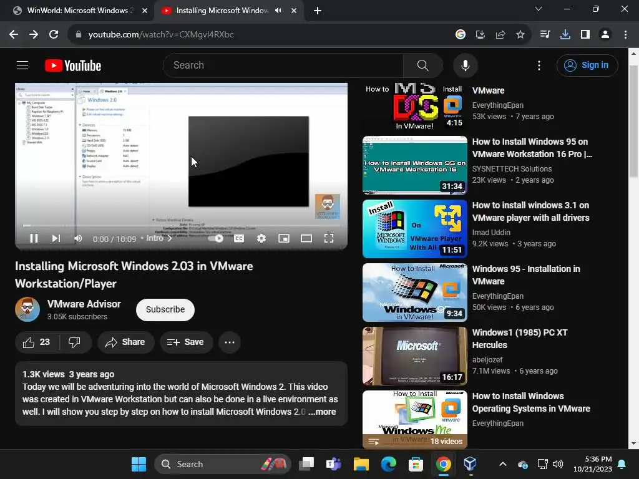The height and width of the screenshot is (479, 639).
Task: Open Windows Start menu
Action: pos(139,464)
